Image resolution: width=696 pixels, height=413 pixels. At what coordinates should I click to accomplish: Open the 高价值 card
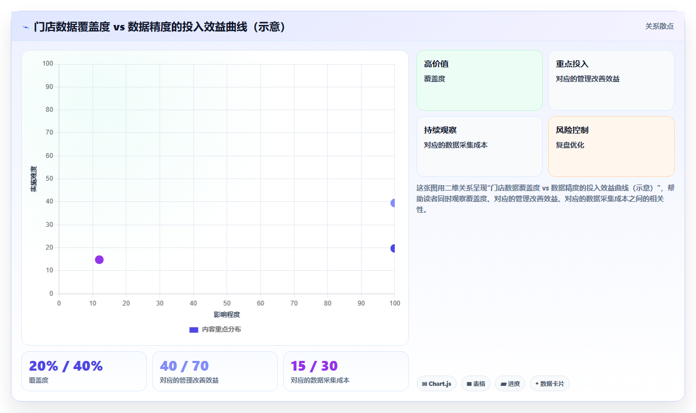(480, 80)
